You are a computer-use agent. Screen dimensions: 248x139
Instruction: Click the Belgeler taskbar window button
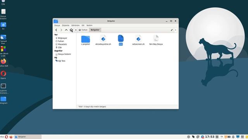tap(28, 137)
